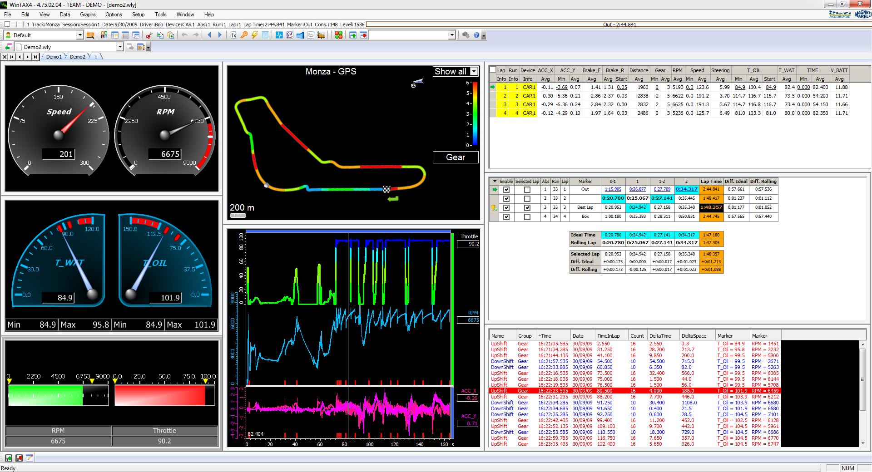Viewport: 872px width, 472px height.
Task: Click the yellow lightning bolt icon
Action: coord(255,35)
